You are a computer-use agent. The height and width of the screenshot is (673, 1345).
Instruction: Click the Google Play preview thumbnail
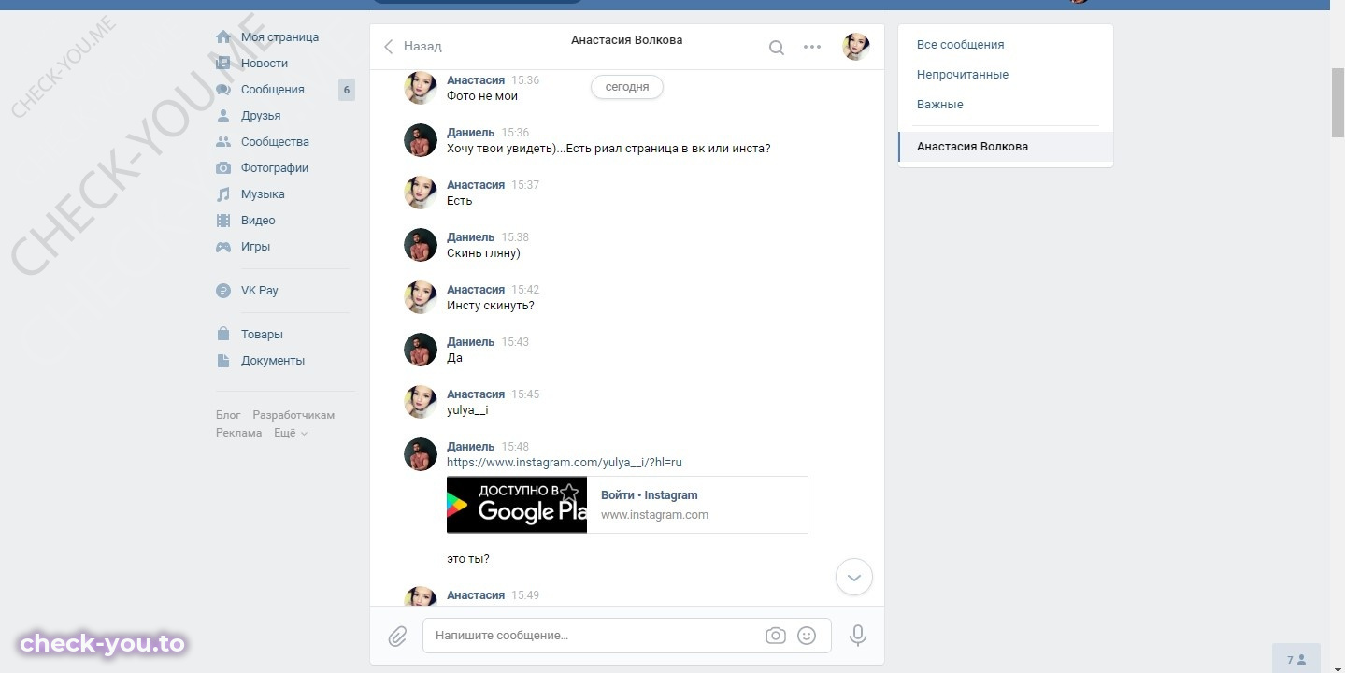click(517, 505)
